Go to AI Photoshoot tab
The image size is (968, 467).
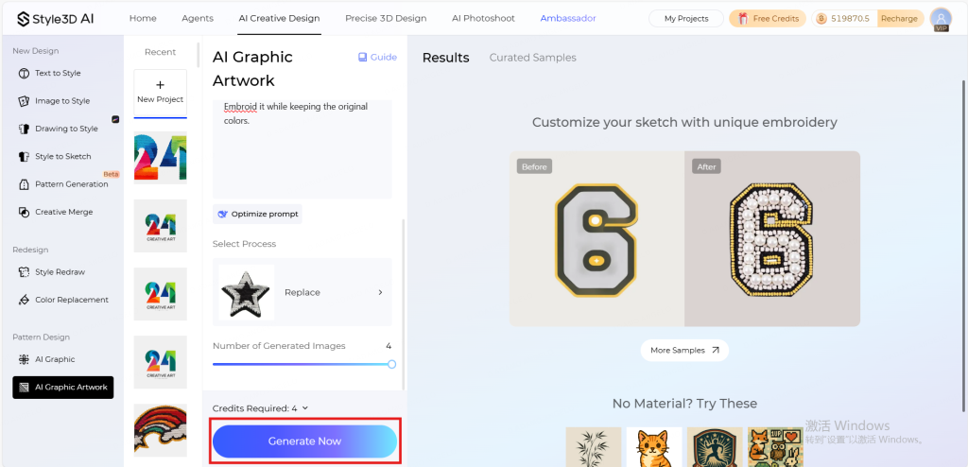(x=483, y=18)
